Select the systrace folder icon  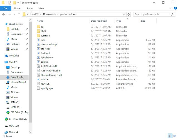point(38,36)
